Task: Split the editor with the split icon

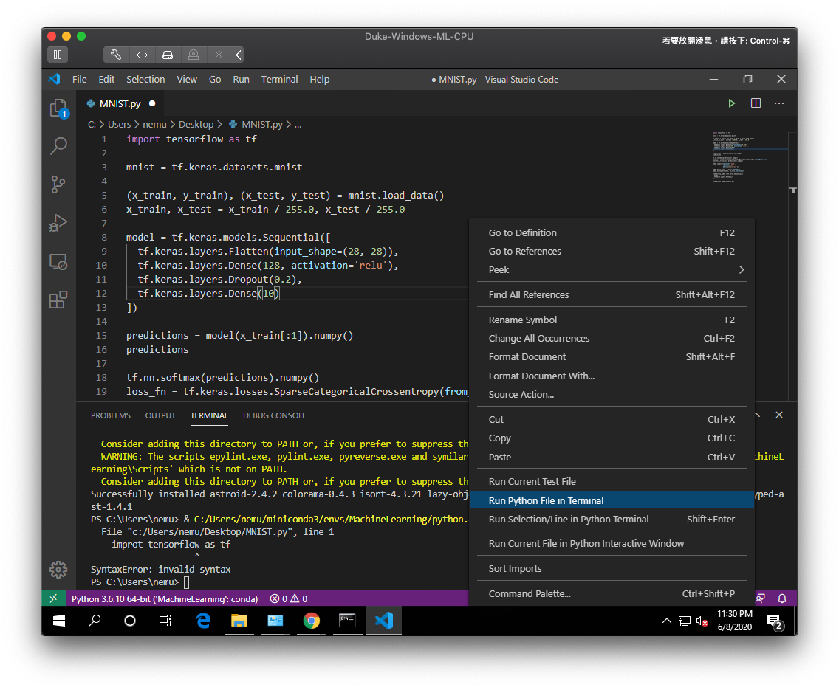Action: pyautogui.click(x=755, y=103)
